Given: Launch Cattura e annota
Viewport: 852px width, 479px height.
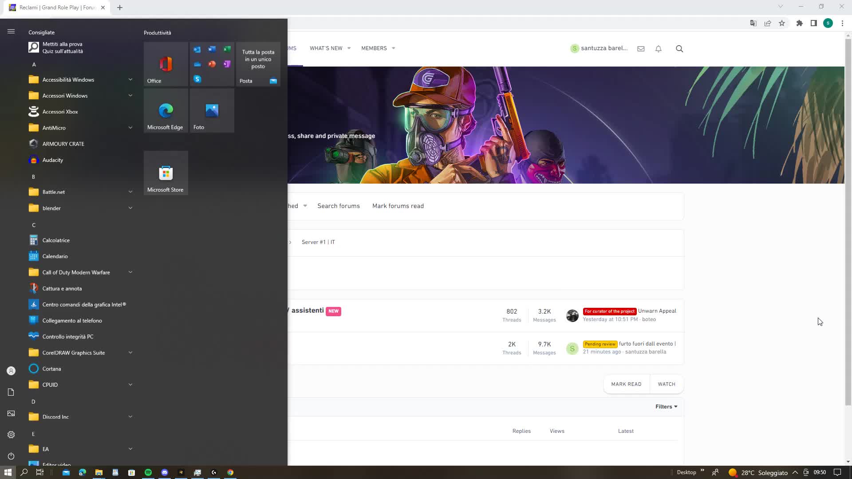Looking at the screenshot, I should pyautogui.click(x=80, y=288).
